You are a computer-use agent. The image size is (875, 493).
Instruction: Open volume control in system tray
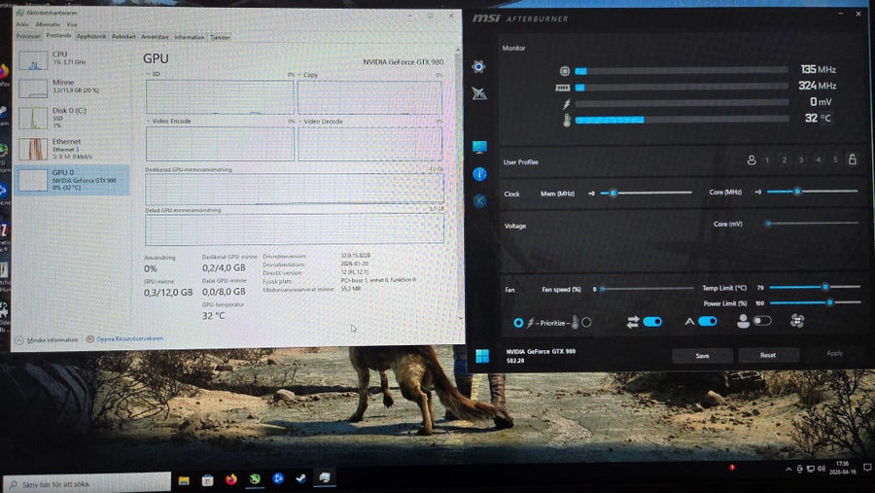(x=821, y=469)
